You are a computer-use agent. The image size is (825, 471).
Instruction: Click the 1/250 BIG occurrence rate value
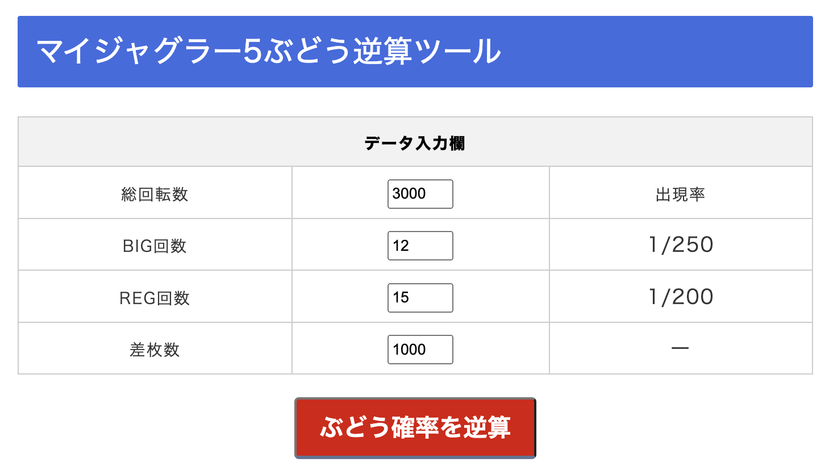click(x=680, y=244)
